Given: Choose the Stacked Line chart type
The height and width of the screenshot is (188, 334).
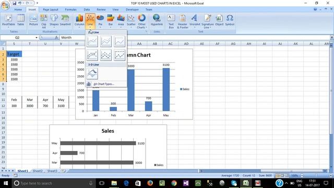Looking at the screenshot, I should pyautogui.click(x=106, y=41).
